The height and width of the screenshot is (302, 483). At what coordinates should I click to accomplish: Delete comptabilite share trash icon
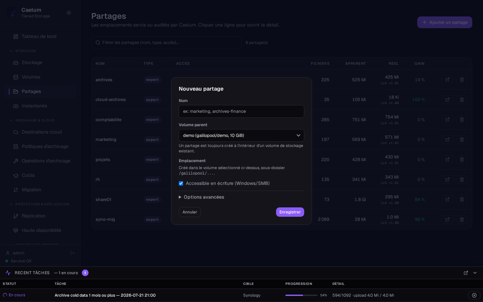(462, 119)
